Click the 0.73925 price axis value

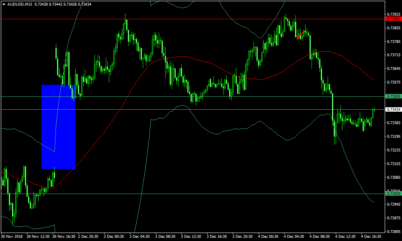tap(394, 14)
